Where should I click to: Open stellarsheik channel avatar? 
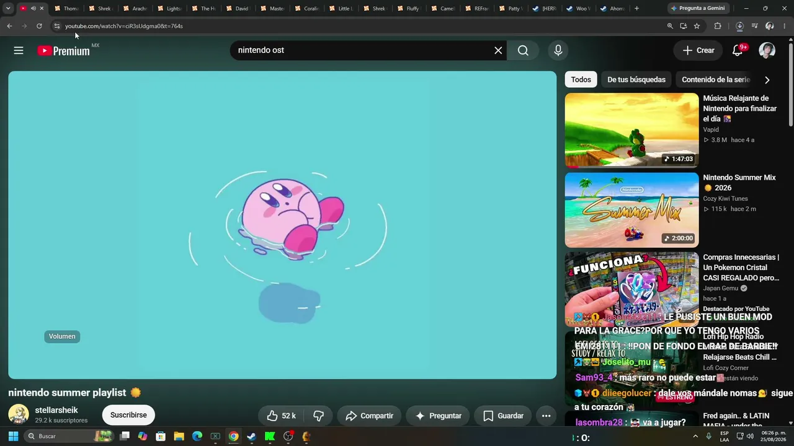click(x=19, y=415)
